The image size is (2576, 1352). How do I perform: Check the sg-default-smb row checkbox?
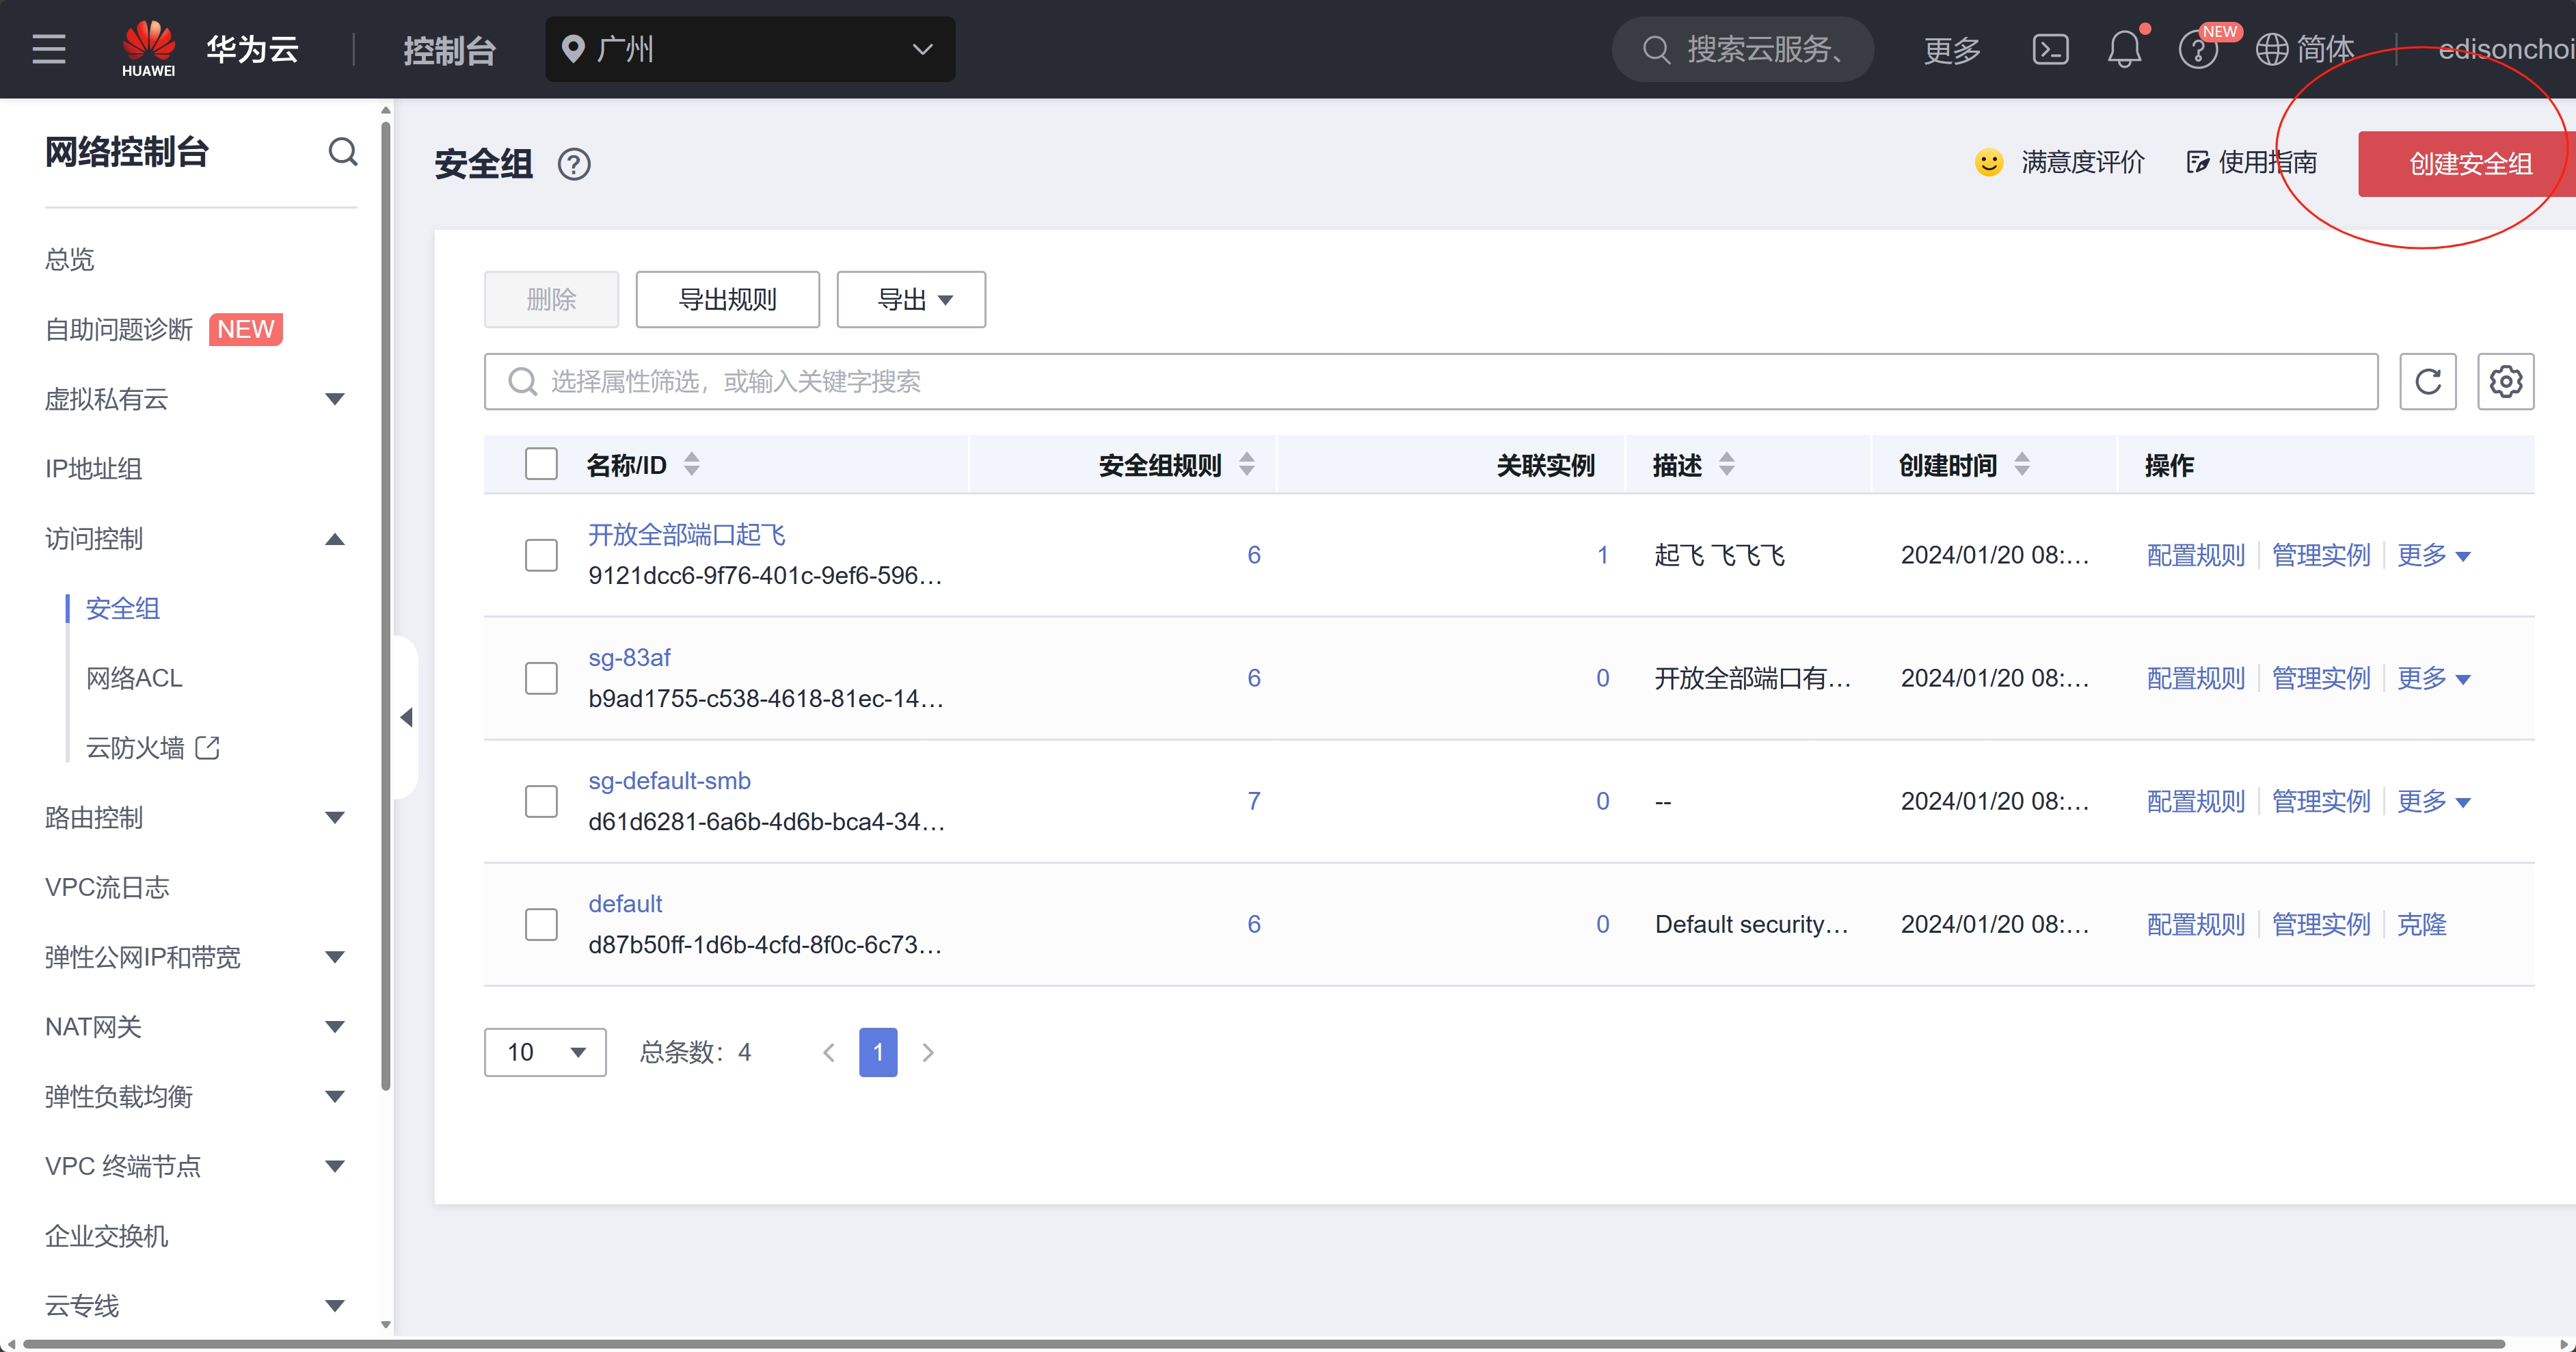click(541, 801)
